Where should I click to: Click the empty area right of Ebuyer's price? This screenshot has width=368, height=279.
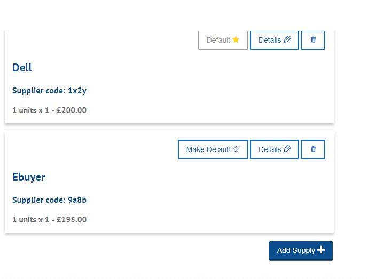(214, 220)
